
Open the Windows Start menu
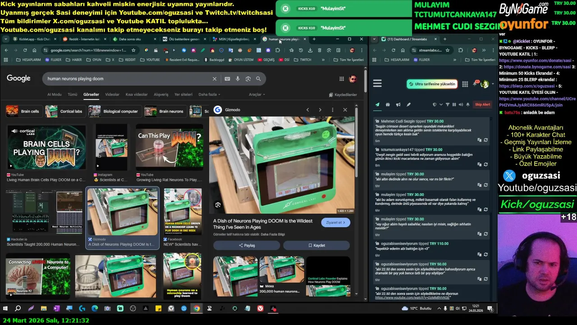pyautogui.click(x=5, y=308)
